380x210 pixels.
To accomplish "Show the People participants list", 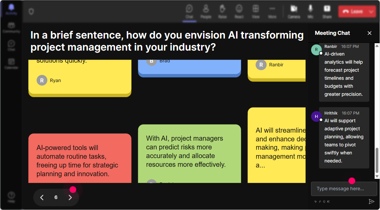I will 206,12.
